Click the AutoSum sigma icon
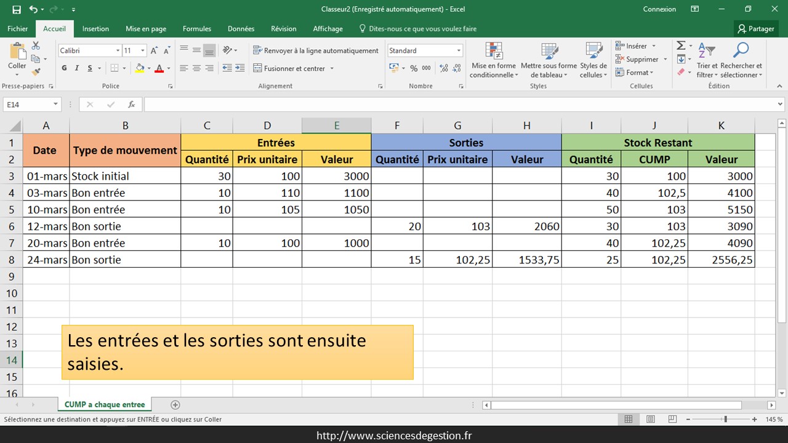 (x=681, y=46)
